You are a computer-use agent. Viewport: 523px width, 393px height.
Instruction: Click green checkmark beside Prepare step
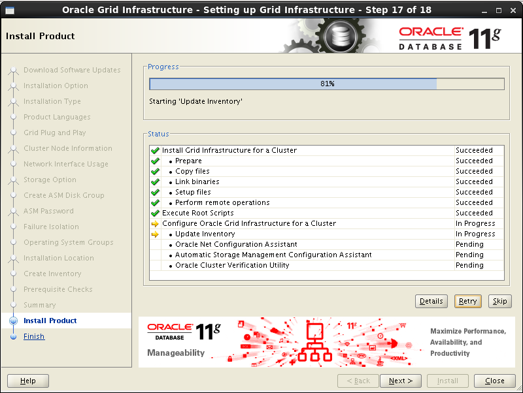[x=155, y=161]
